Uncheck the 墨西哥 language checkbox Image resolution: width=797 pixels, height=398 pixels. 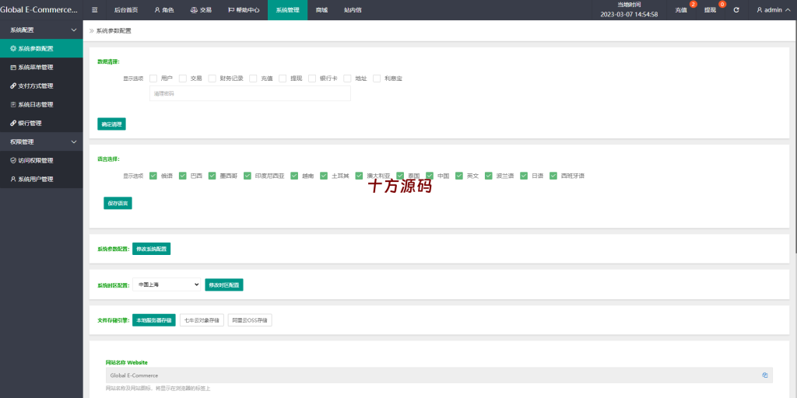212,176
